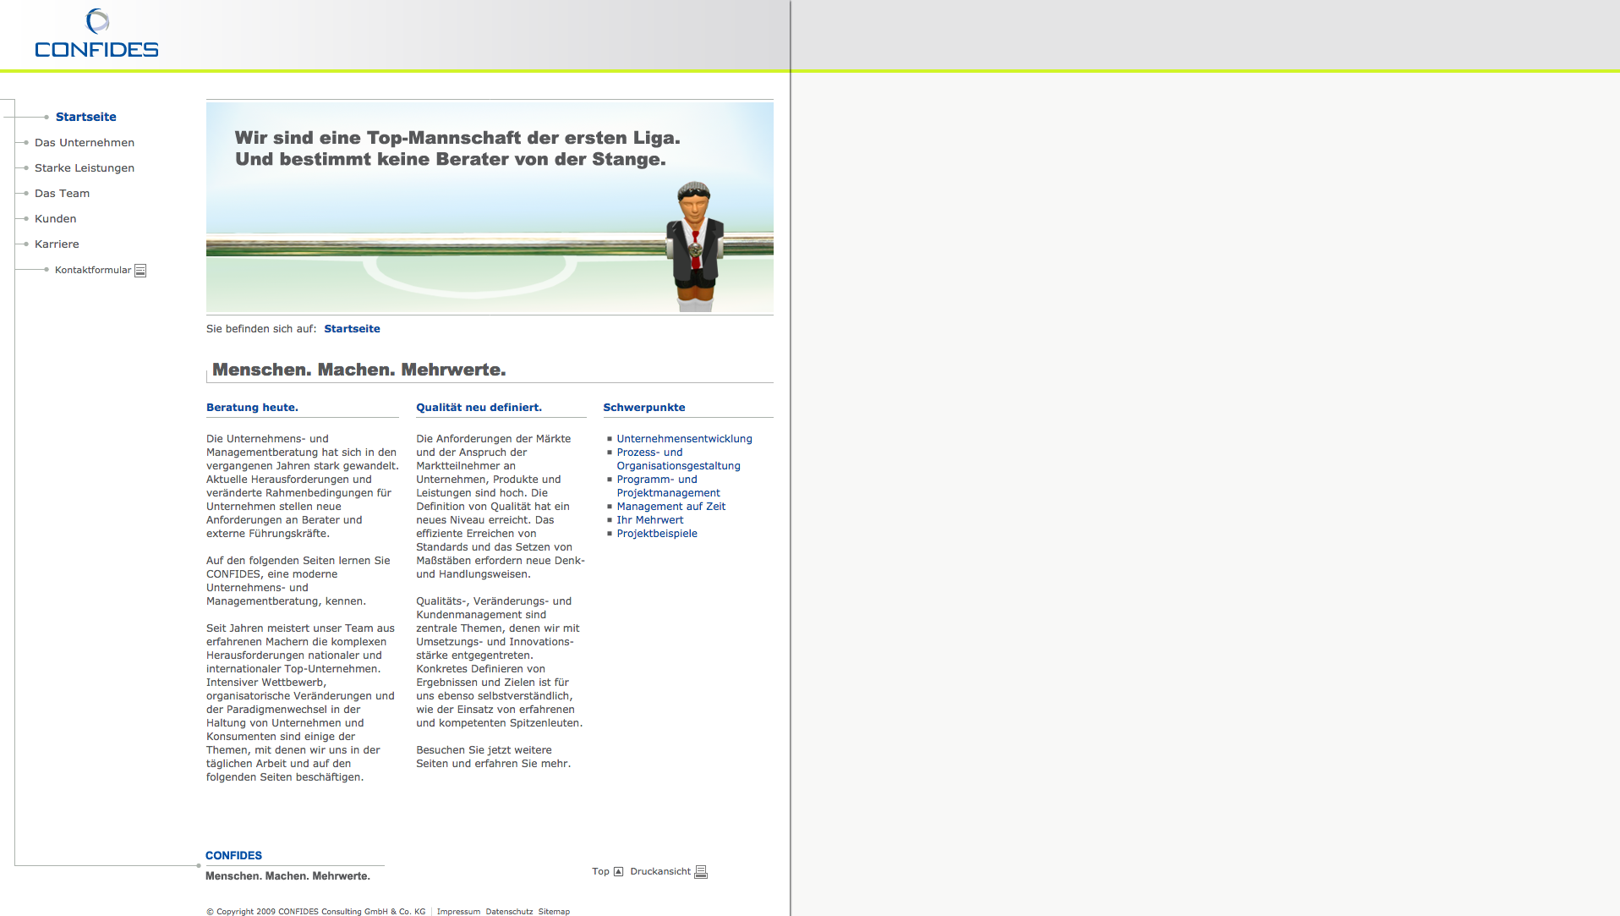Open the Startseite navigation item
Viewport: 1620px width, 916px height.
coord(86,118)
